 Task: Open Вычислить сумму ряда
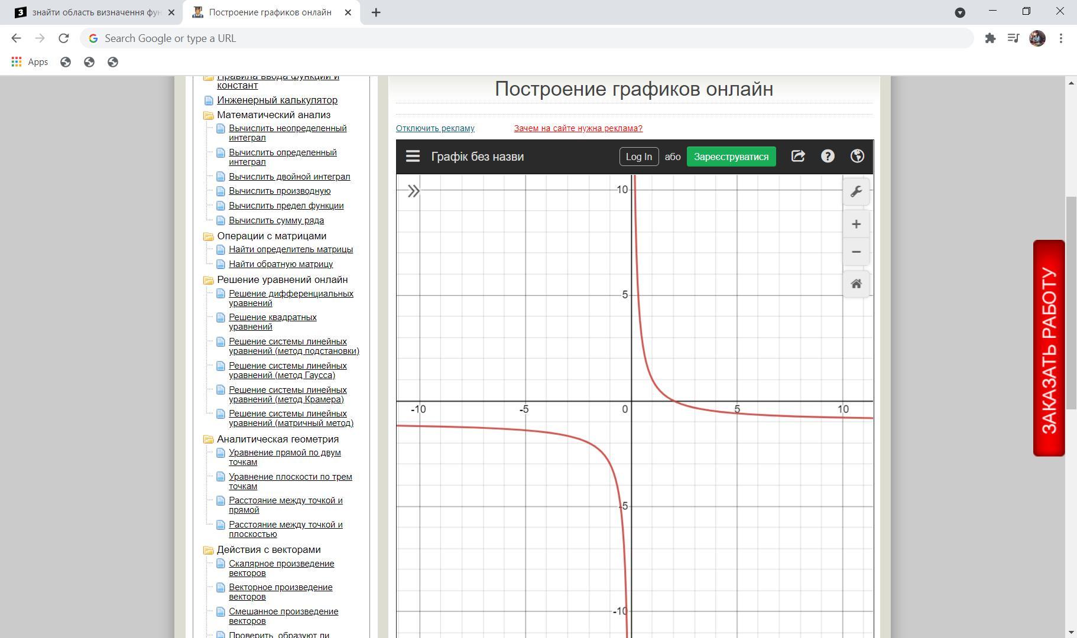tap(276, 220)
